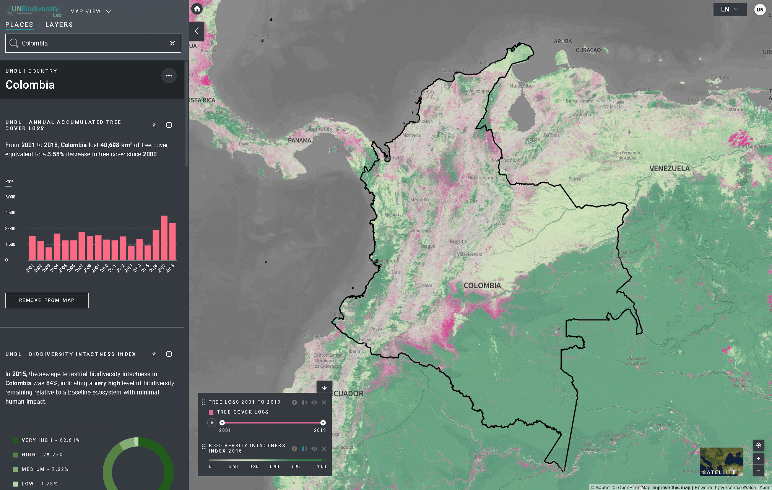Open the Tree Loss 2001 to 2019 layer info
This screenshot has width=772, height=490.
pos(294,402)
